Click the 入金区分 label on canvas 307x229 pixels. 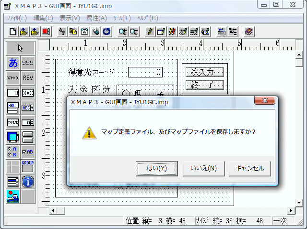click(x=90, y=89)
